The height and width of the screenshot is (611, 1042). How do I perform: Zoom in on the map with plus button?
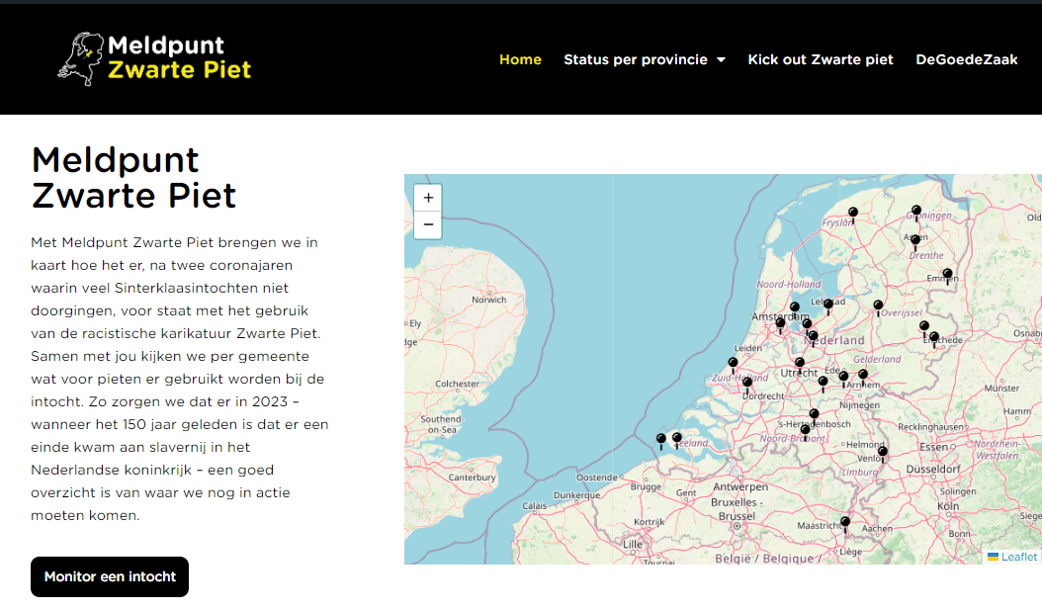[x=428, y=198]
